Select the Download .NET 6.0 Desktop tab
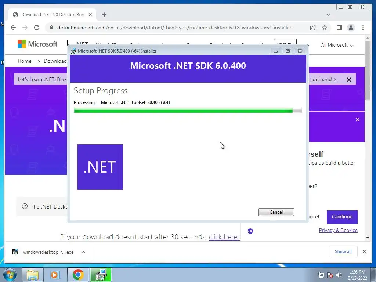The width and height of the screenshot is (376, 282). point(52,15)
